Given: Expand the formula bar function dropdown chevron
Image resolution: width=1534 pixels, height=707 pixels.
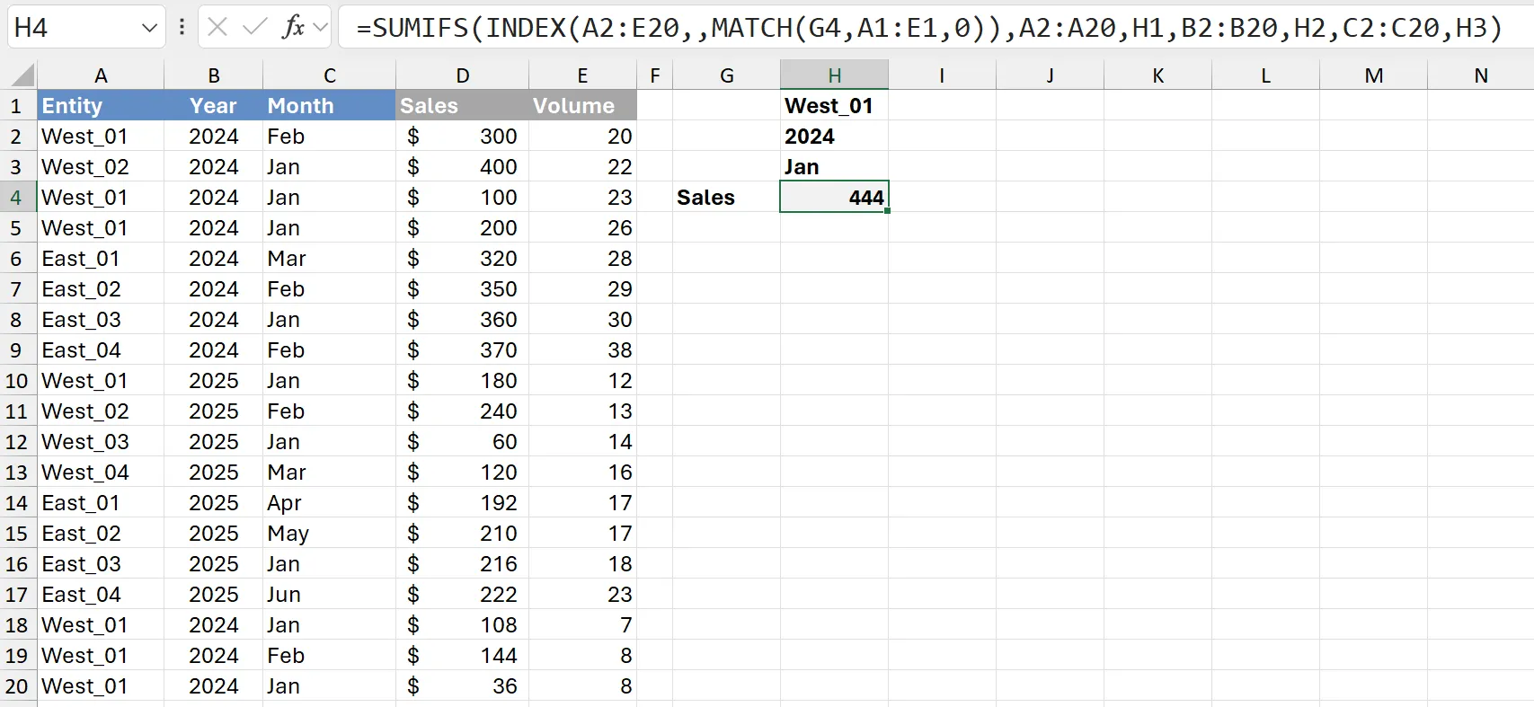Looking at the screenshot, I should click(x=320, y=28).
